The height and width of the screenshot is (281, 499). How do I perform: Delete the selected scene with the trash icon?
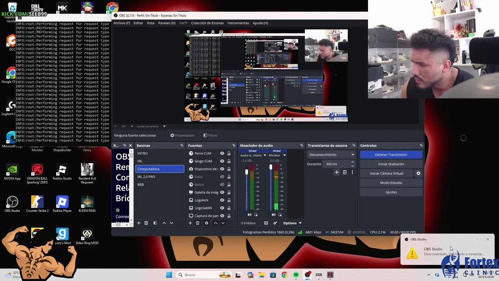pos(146,223)
